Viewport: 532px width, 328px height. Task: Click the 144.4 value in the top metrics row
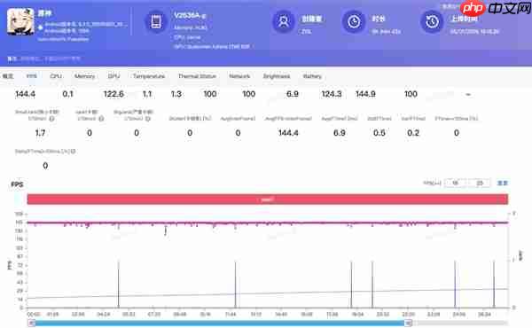[25, 94]
